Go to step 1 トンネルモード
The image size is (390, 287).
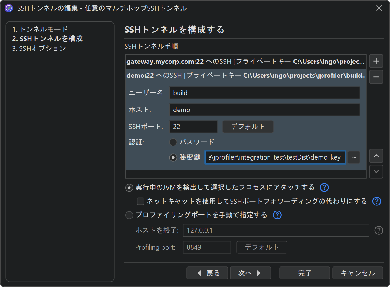click(40, 29)
